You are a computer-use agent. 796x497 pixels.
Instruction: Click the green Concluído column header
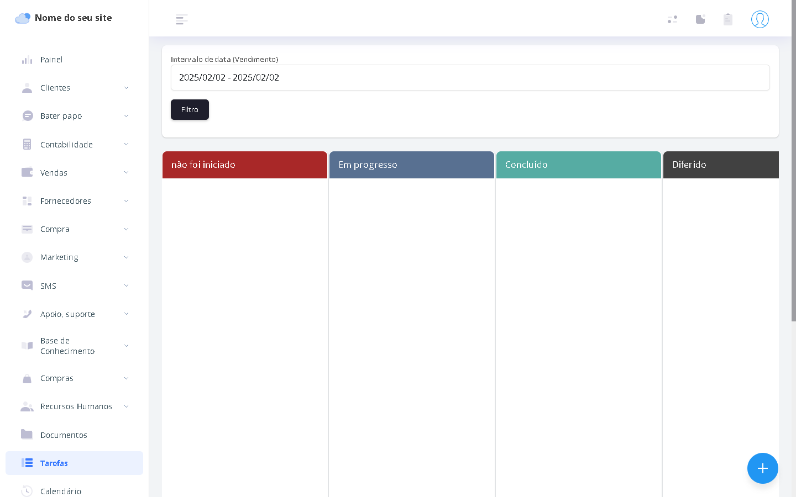pyautogui.click(x=578, y=165)
